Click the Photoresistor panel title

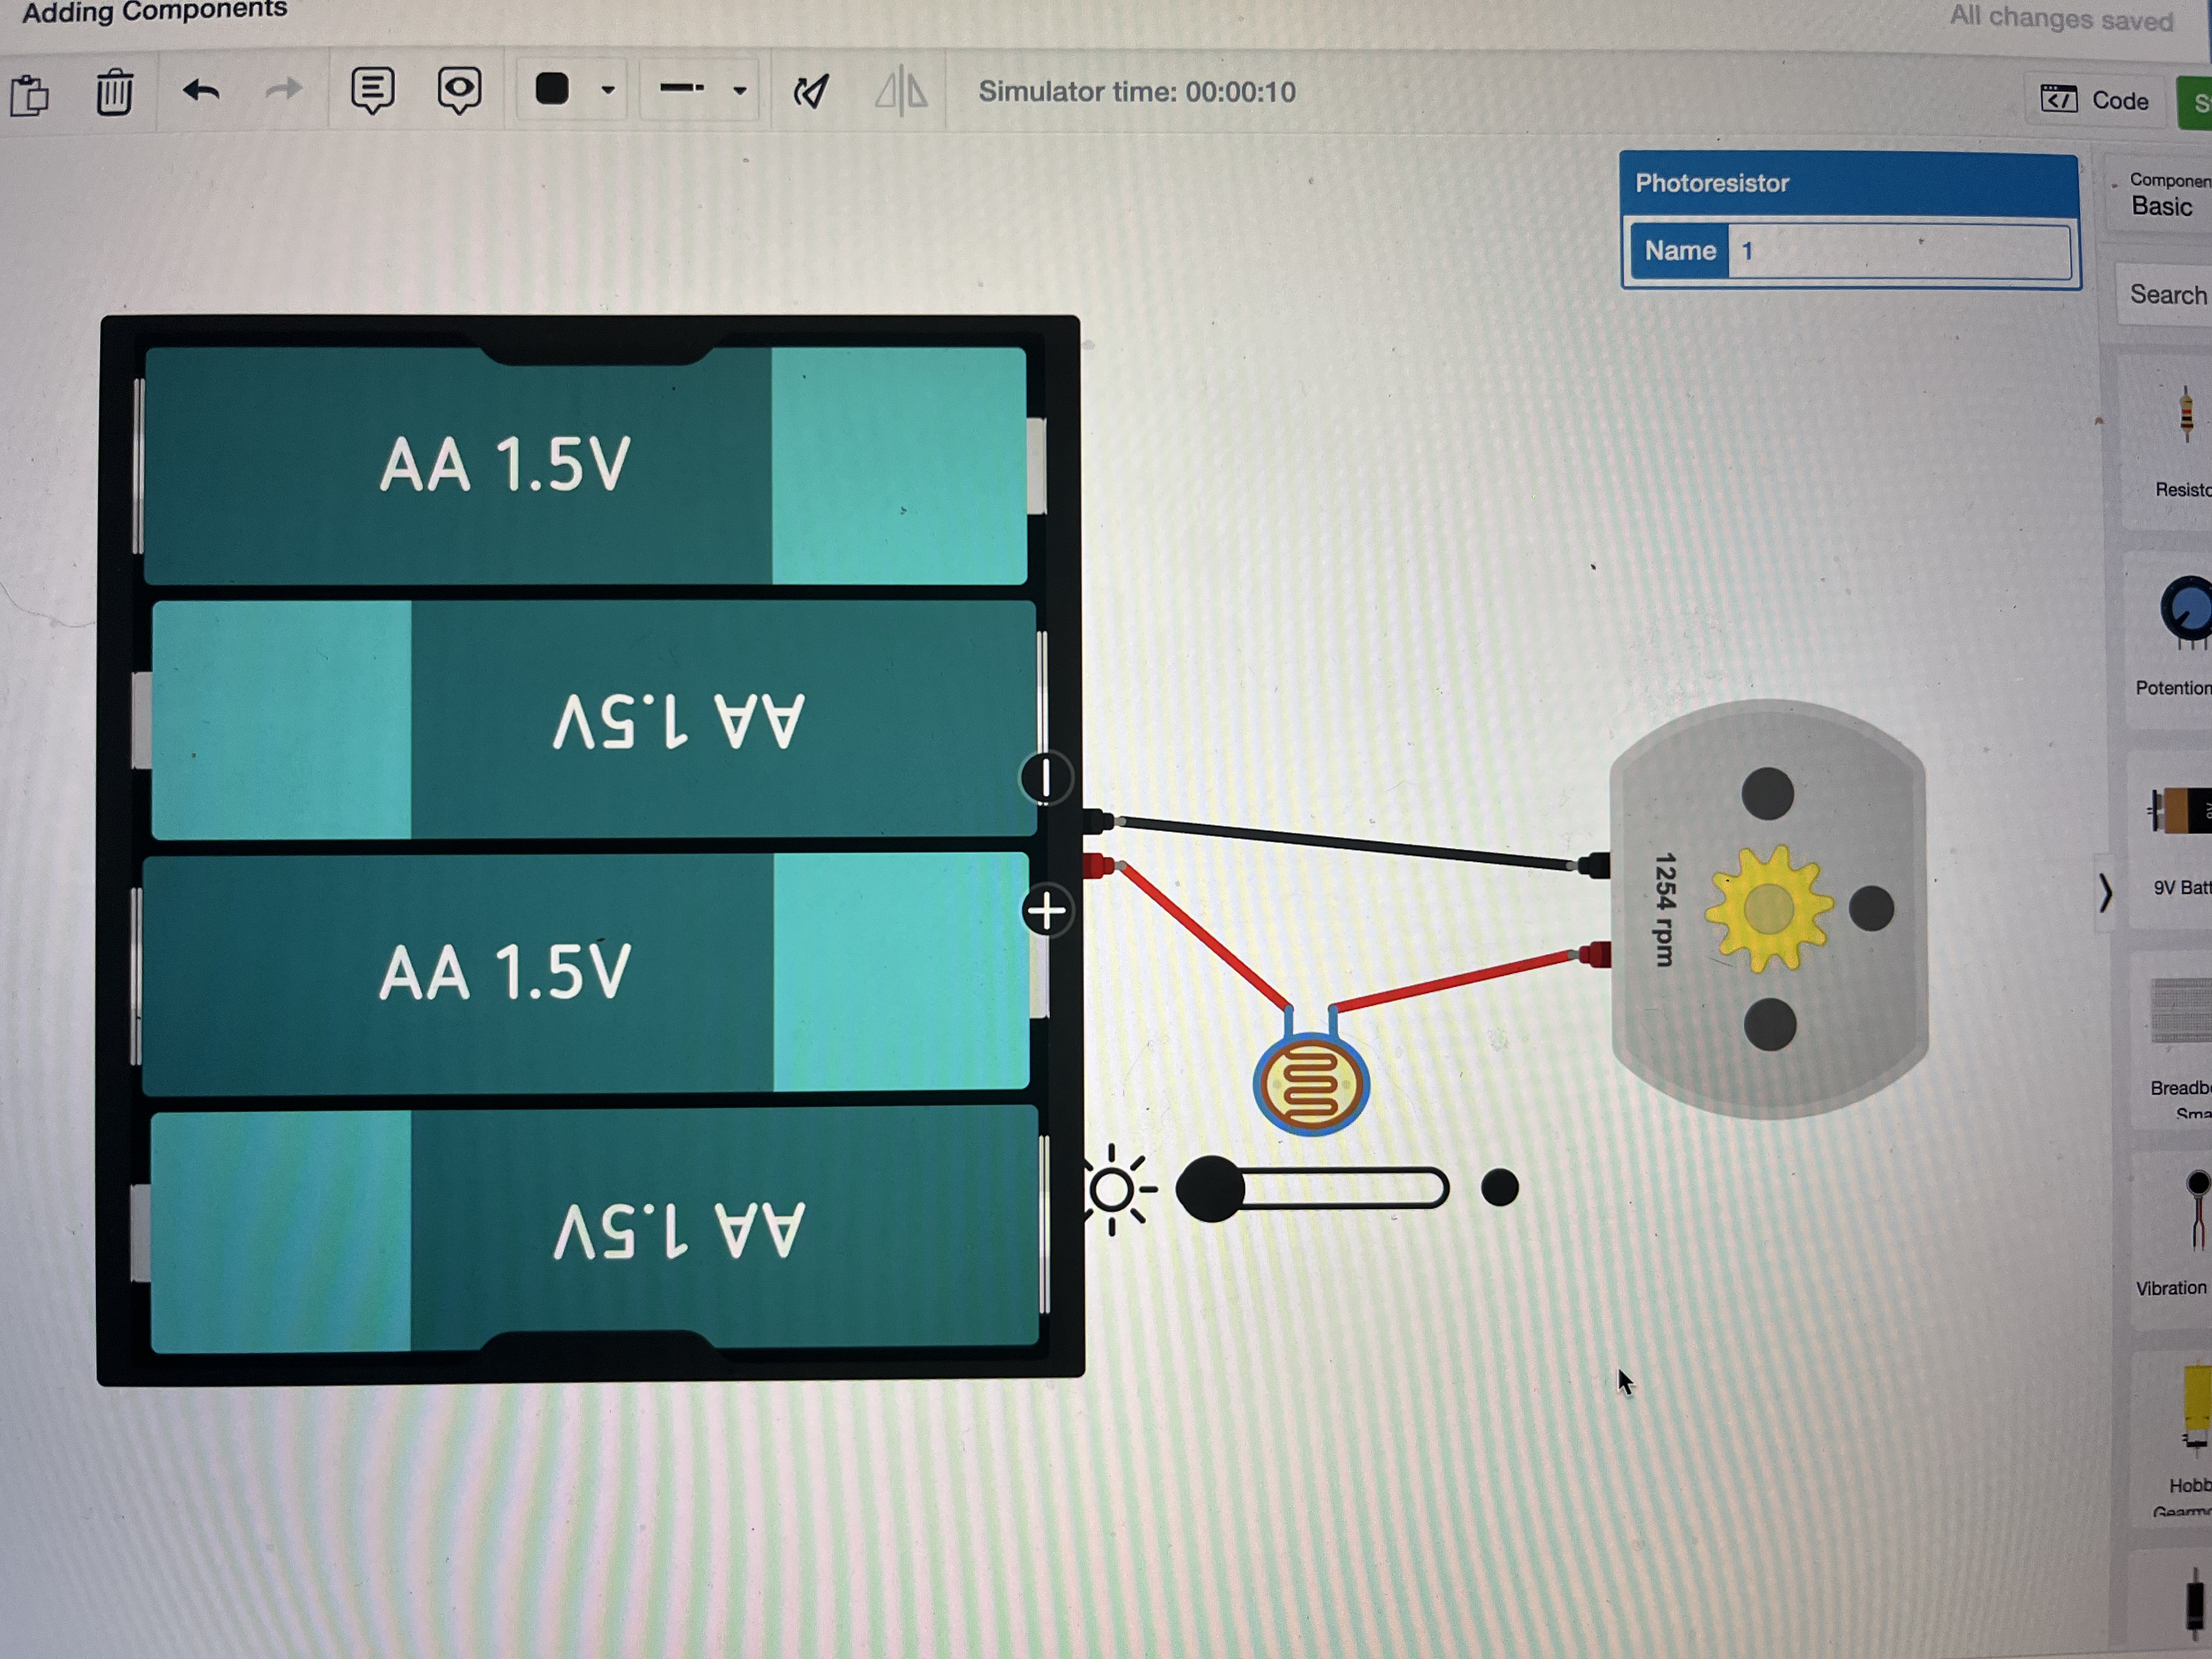click(1711, 183)
